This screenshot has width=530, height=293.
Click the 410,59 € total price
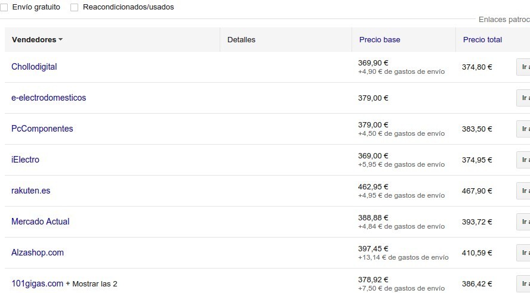tap(477, 253)
